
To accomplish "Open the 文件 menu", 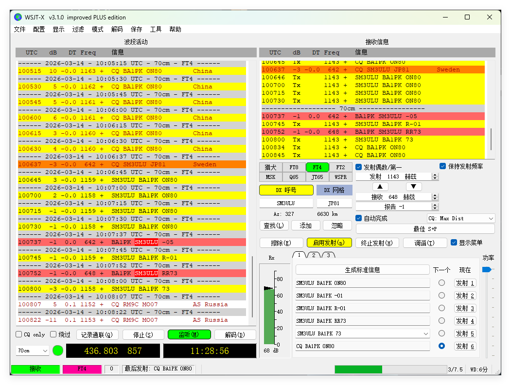I will [19, 29].
